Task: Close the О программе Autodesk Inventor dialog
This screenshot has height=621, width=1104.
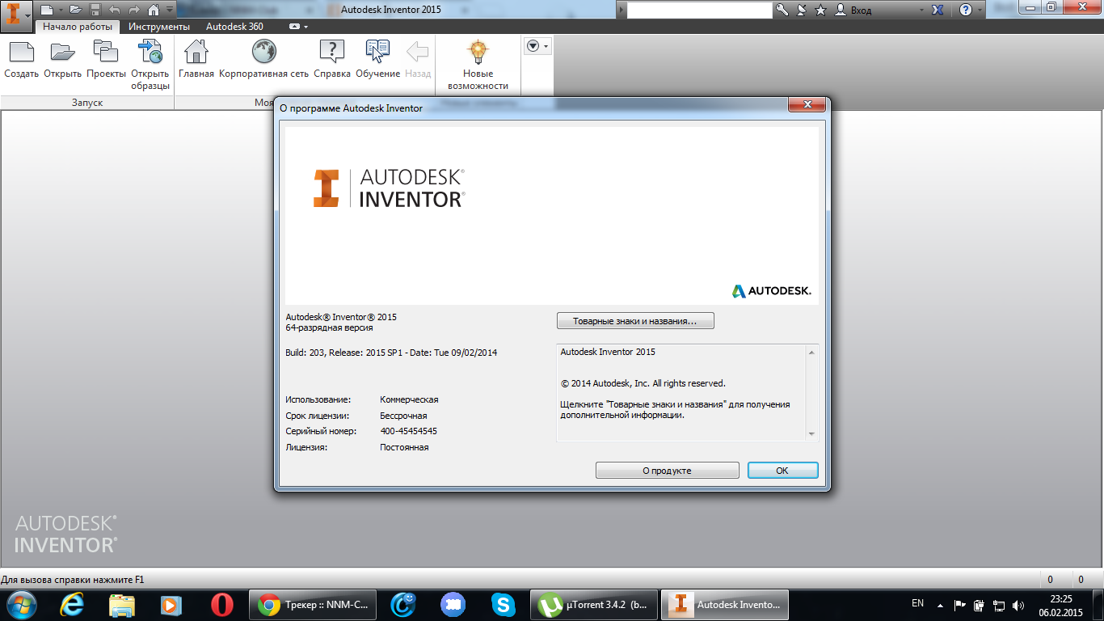Action: pos(807,106)
